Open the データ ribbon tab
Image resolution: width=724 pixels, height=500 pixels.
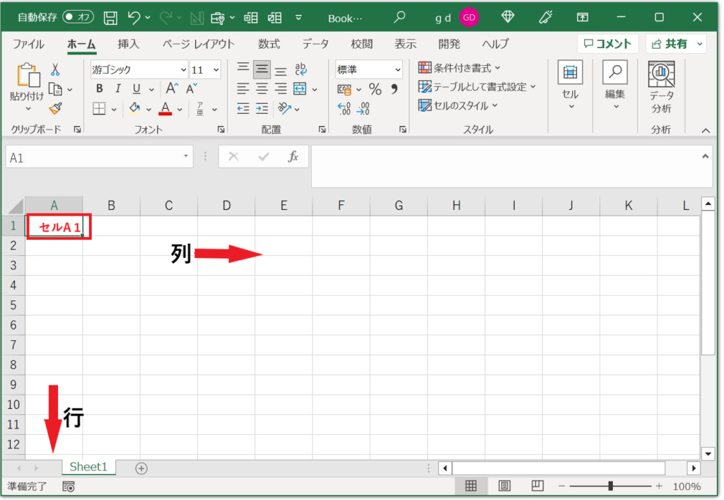tap(315, 44)
